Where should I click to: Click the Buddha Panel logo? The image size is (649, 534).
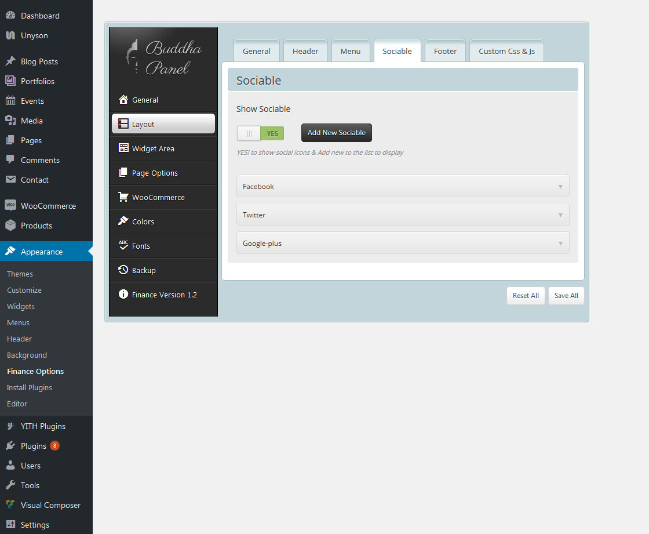click(163, 57)
